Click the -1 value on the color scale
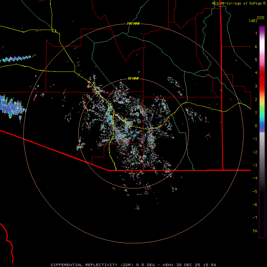Screen dimensions: 267x267 (x=255, y=139)
